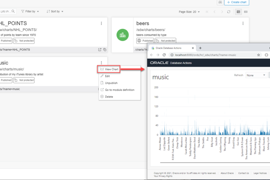Click Contact Us footer link
Image resolution: width=270 pixels, height=180 pixels.
(243, 173)
